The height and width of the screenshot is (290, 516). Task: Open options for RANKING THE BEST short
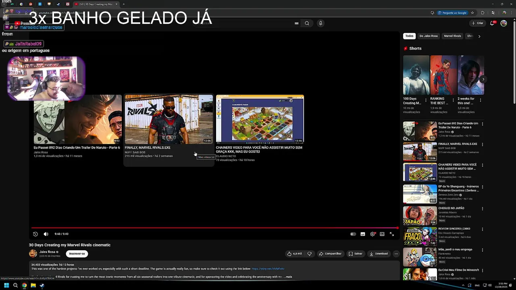[453, 100]
